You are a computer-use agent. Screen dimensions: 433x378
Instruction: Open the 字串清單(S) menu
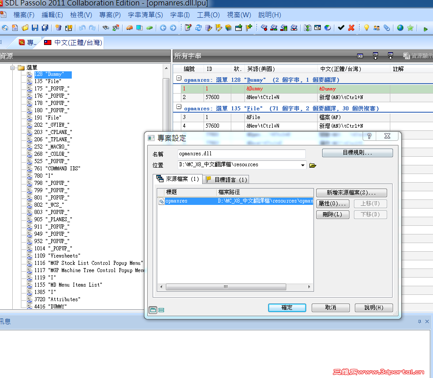pos(145,15)
